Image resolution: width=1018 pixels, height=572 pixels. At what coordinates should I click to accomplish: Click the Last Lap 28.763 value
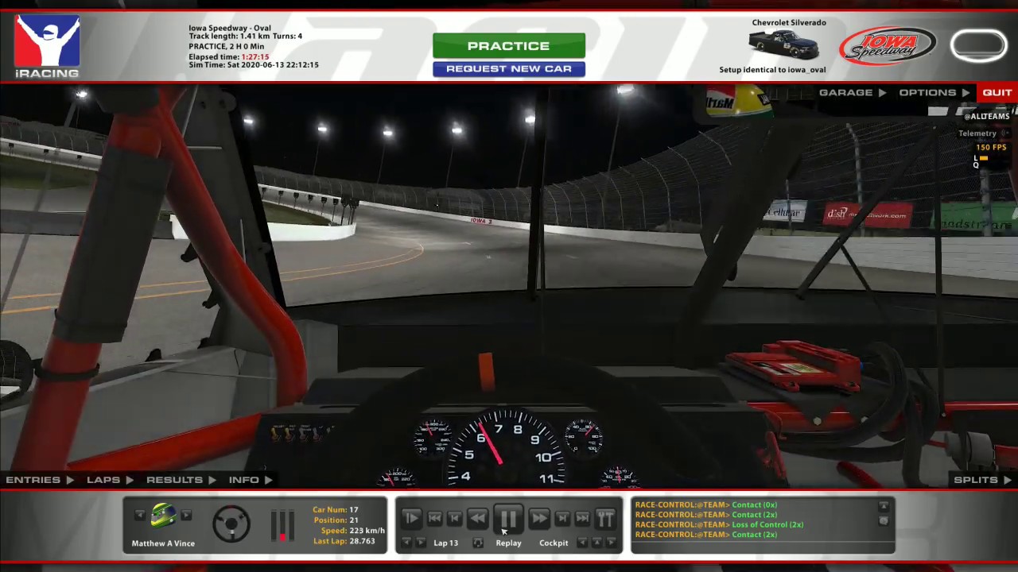tap(362, 541)
